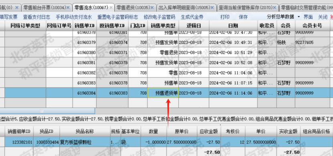This screenshot has height=156, width=333.
Task: Click 货品名称 column header
Action: pyautogui.click(x=85, y=132)
